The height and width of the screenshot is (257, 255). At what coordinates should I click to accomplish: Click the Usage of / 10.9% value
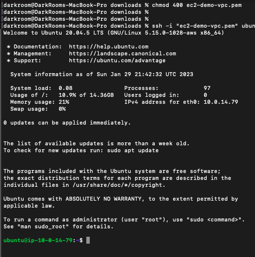pyautogui.click(x=67, y=95)
